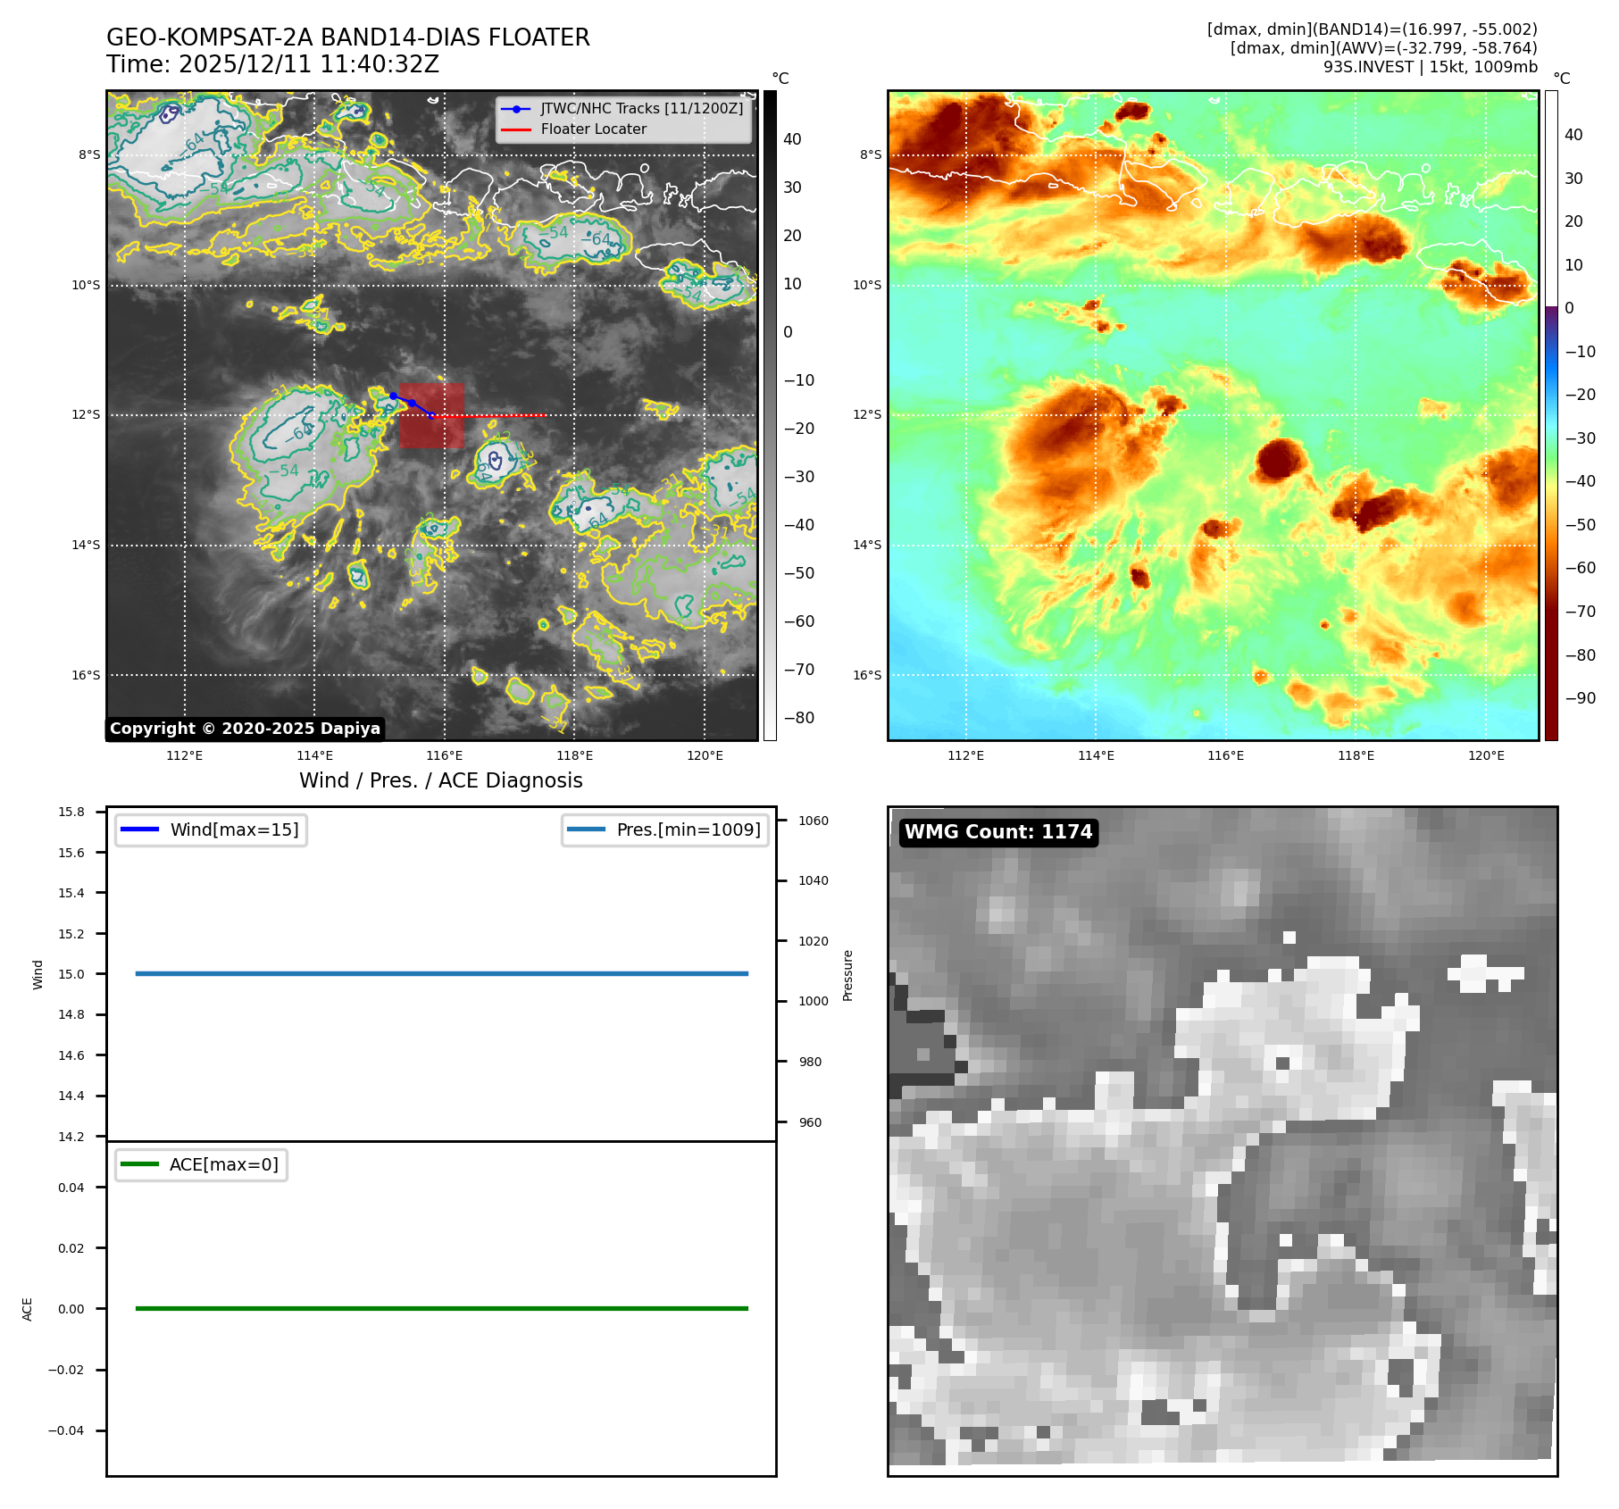The height and width of the screenshot is (1509, 1619).
Task: Click the blue Wind legend line sample
Action: tap(139, 830)
